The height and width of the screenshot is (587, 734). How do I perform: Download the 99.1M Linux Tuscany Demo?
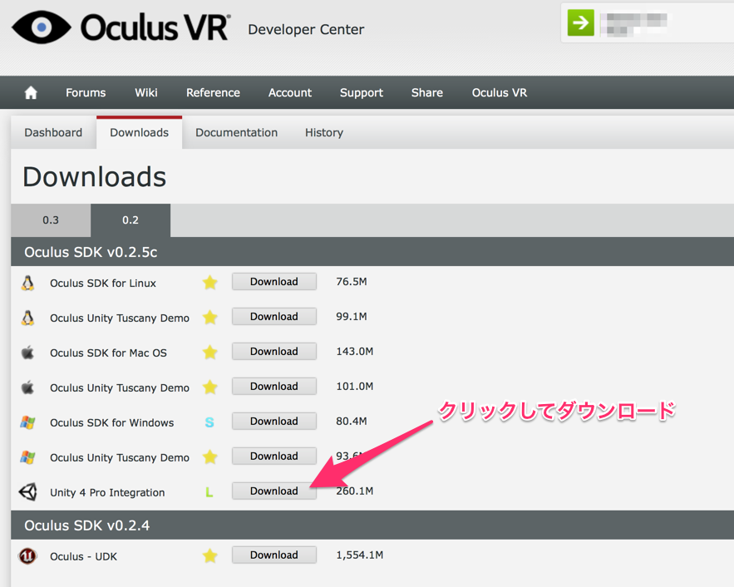click(273, 317)
